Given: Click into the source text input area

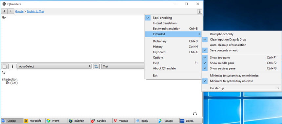Looking at the screenshot, I should 73,39.
